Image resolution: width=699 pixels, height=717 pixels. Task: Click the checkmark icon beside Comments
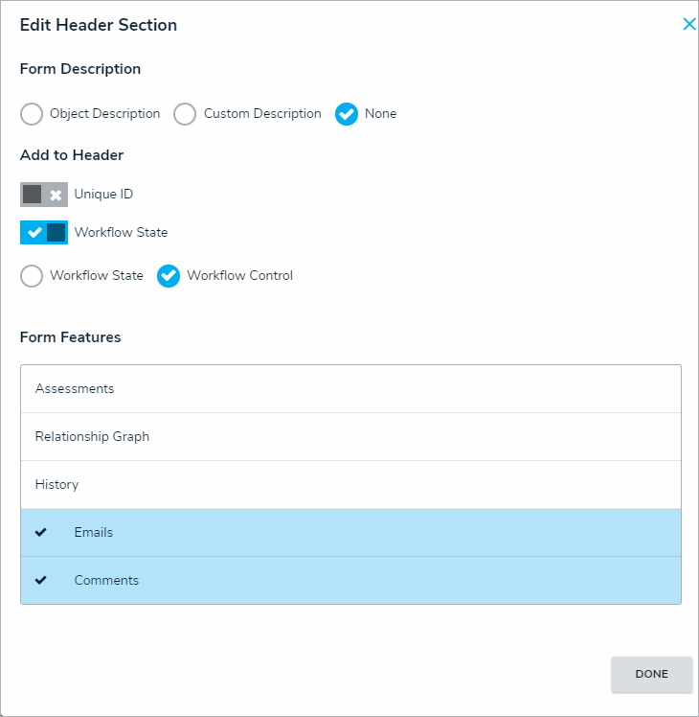[x=40, y=580]
